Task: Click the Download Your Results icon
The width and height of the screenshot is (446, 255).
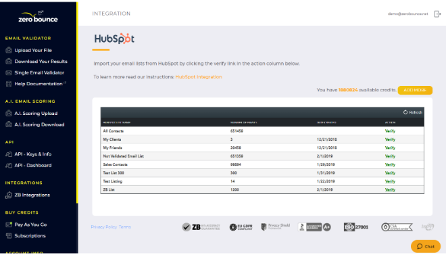Action: coord(9,61)
